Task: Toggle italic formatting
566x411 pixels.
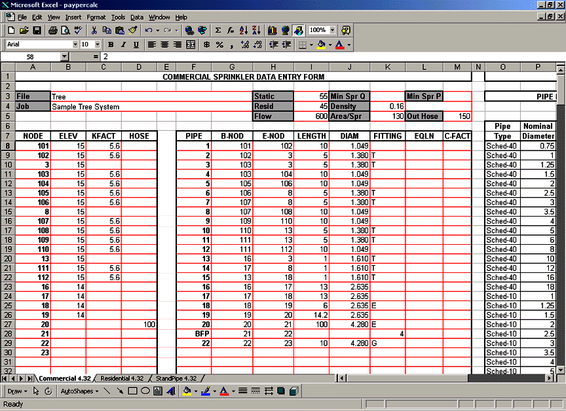Action: point(122,44)
